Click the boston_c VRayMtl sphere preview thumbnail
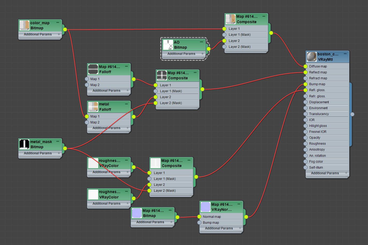This screenshot has height=245, width=368. pyautogui.click(x=312, y=57)
